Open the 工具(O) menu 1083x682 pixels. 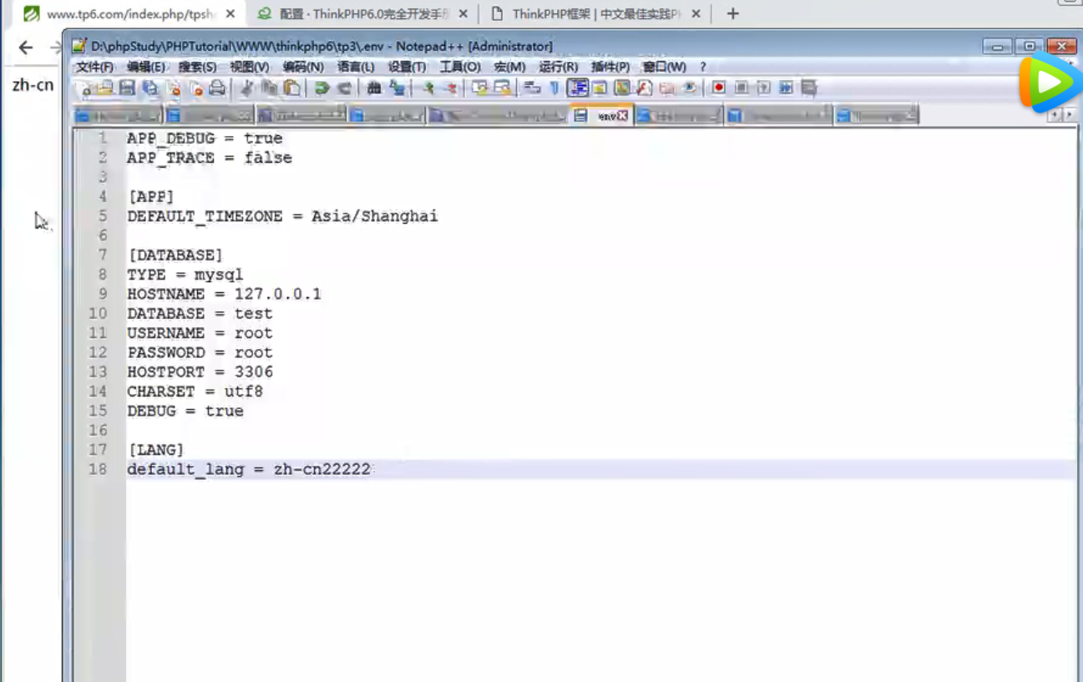pyautogui.click(x=460, y=67)
